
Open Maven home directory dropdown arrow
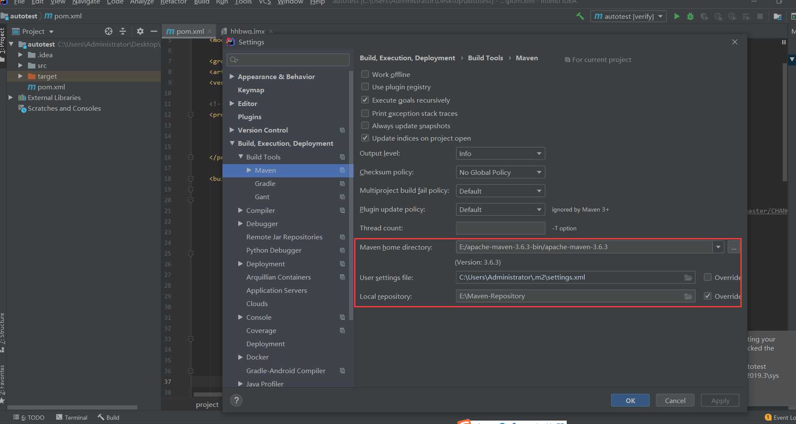coord(718,247)
